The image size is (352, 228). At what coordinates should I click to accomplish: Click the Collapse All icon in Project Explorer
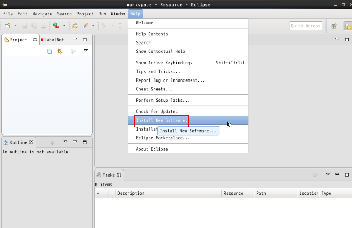(50, 52)
